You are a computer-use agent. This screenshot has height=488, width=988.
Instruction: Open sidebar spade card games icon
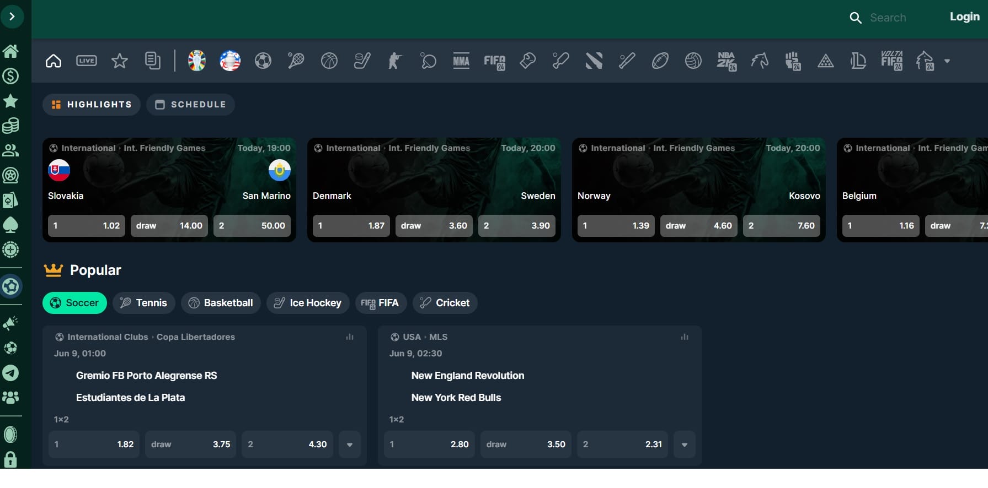[x=10, y=225]
